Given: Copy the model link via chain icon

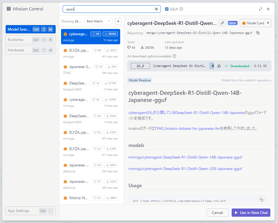Looking at the screenshot, I should [222, 23].
